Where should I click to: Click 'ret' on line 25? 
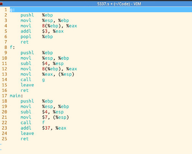coord(24,139)
